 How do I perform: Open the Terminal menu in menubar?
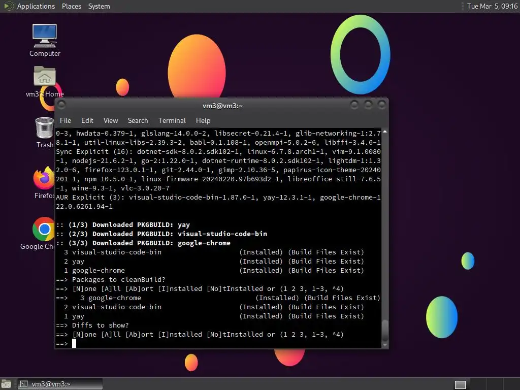pos(172,120)
